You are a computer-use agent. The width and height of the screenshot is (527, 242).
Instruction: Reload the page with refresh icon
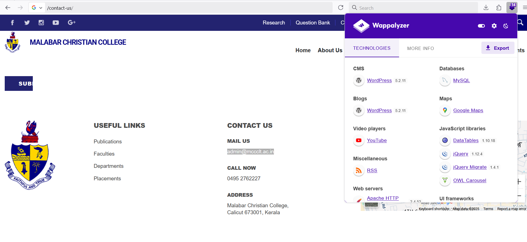(340, 8)
